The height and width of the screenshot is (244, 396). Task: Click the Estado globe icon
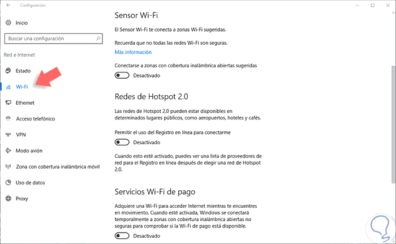[x=8, y=71]
